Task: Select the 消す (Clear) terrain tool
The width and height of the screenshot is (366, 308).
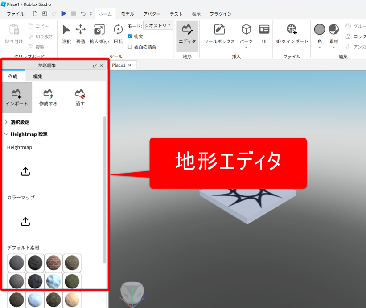Action: [80, 97]
